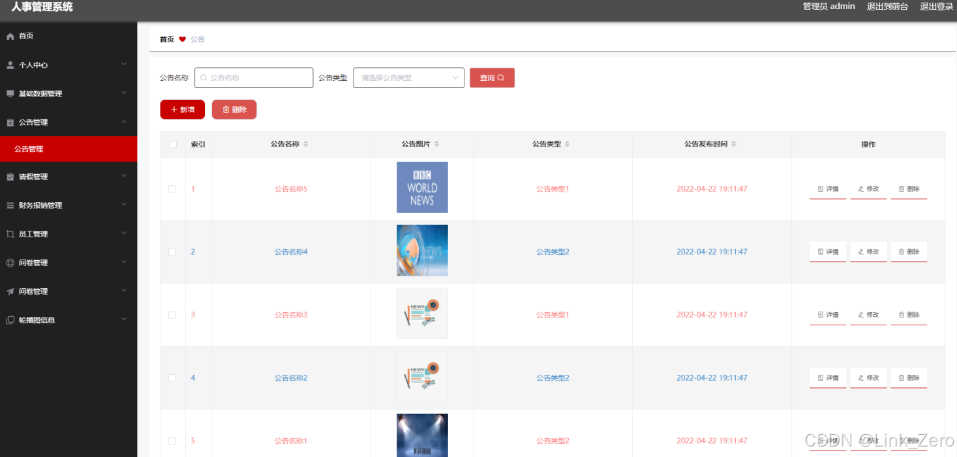Screen dimensions: 957x457
Task: Click 删除 for row 公告名称3
Action: pos(909,315)
